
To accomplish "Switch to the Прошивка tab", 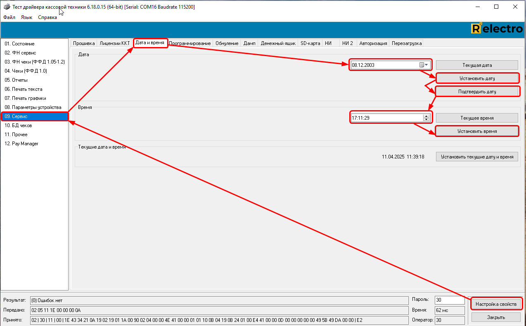I will pos(84,43).
